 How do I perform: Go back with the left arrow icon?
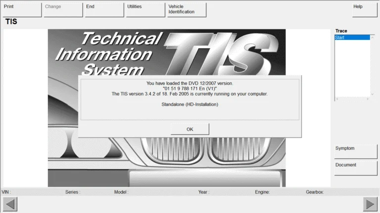(10, 204)
